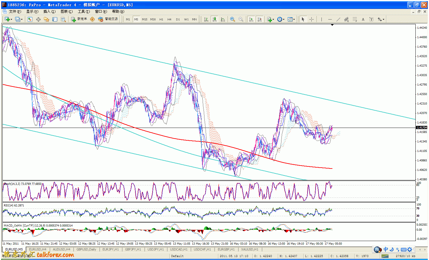
Task: Select the Fibonacci Retracement tool
Action: [x=355, y=19]
